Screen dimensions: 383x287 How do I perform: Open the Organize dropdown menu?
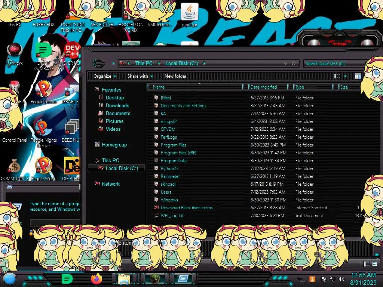point(105,76)
